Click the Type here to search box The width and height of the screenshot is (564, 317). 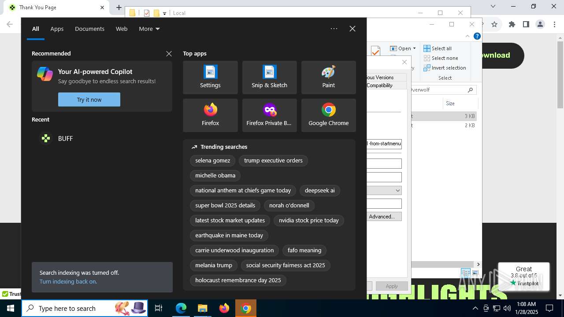85,308
